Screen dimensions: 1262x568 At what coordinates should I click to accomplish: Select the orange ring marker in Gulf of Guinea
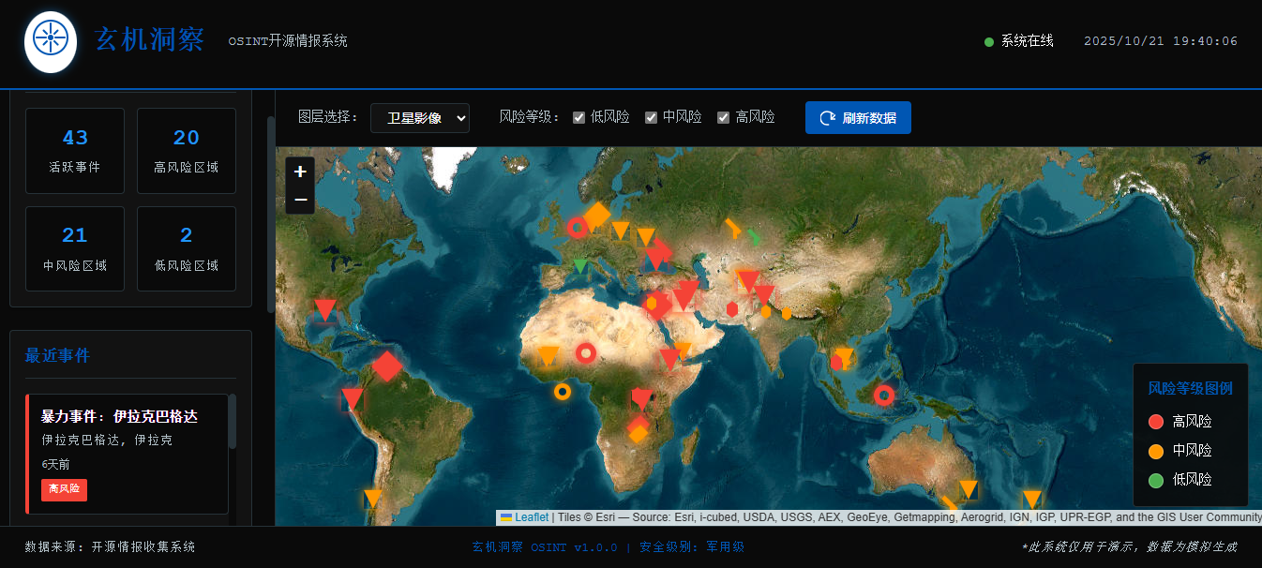pos(562,392)
